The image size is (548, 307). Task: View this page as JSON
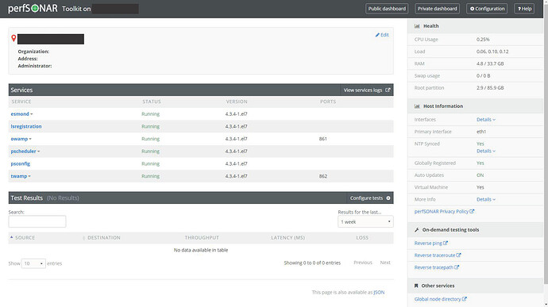(379, 293)
